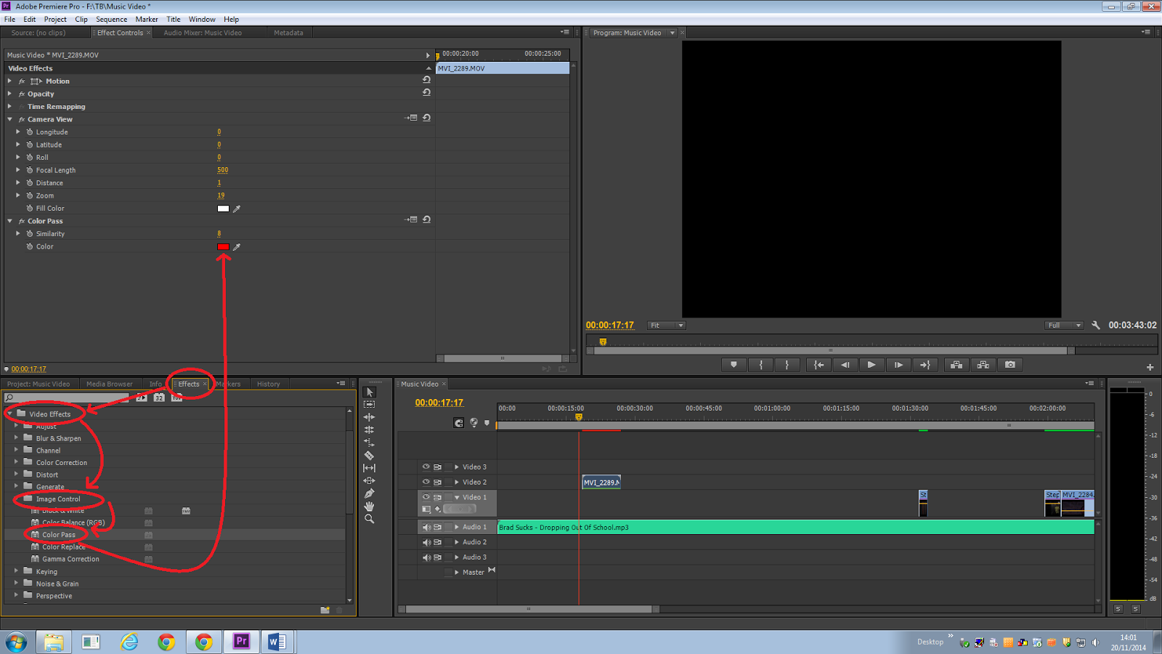Toggle the timeline Snap magnet
Viewport: 1162px width, 654px height.
click(x=459, y=422)
